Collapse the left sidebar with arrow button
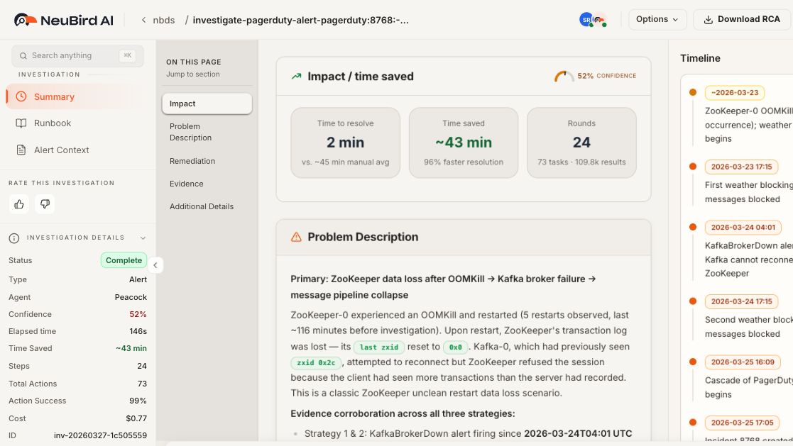 pos(155,265)
